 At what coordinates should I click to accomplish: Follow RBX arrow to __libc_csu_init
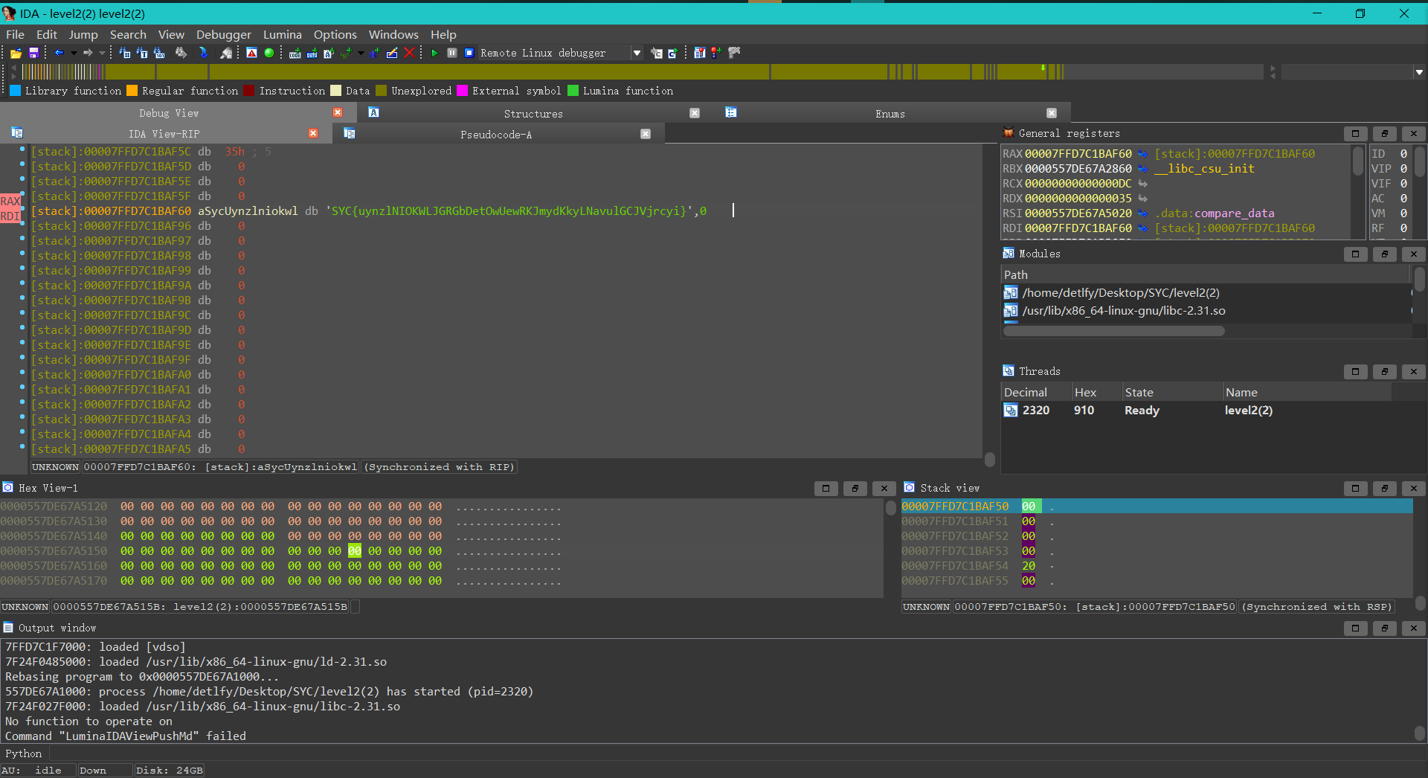pyautogui.click(x=1142, y=169)
